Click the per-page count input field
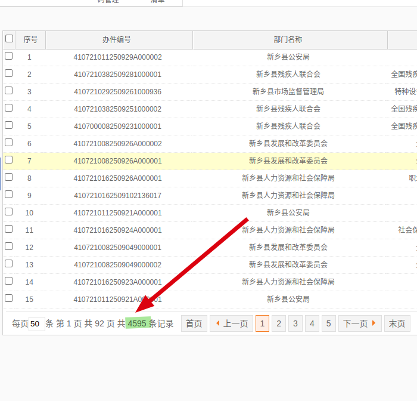 coord(36,324)
